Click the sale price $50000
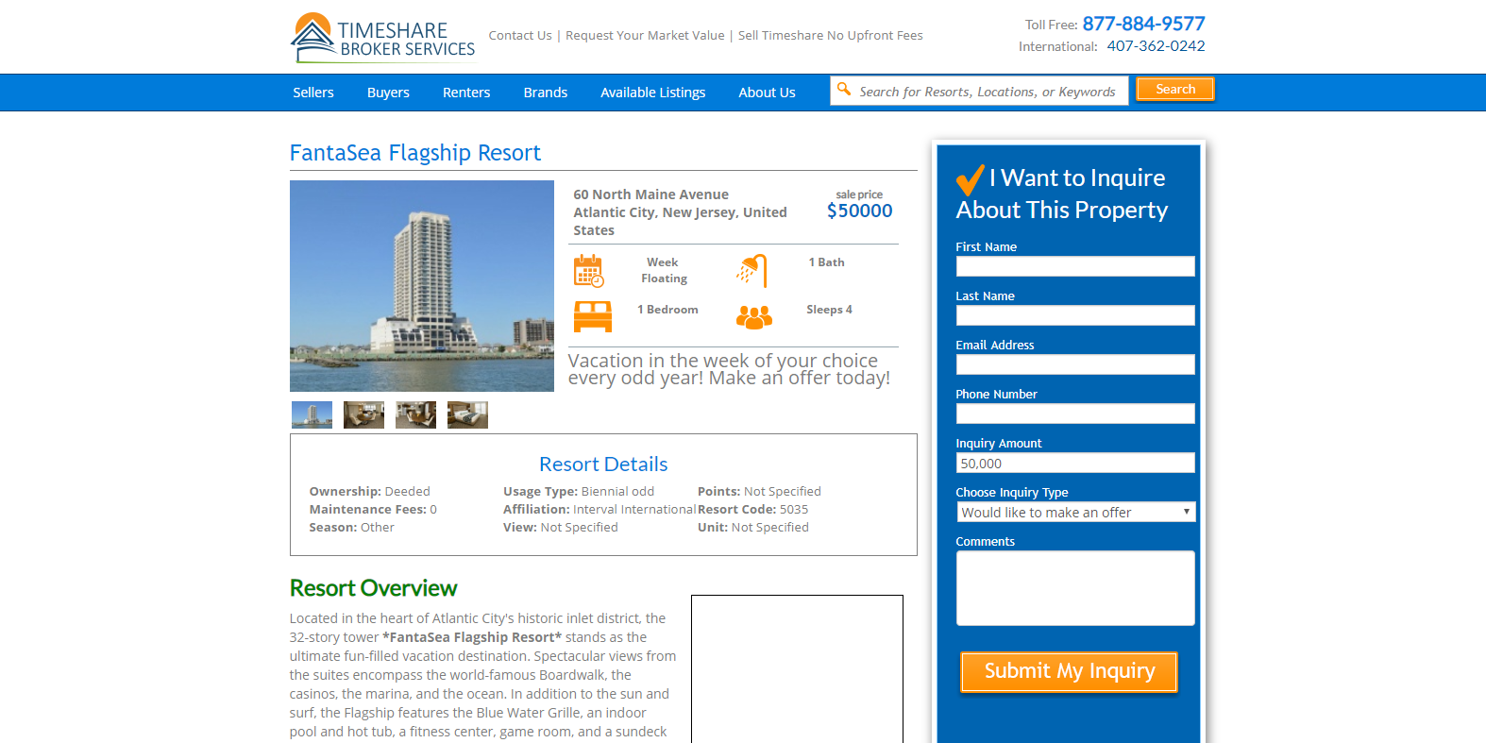Viewport: 1486px width, 743px height. click(859, 211)
